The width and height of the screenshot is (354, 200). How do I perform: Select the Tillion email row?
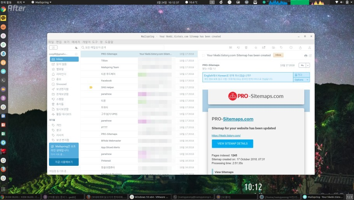pyautogui.click(x=139, y=60)
